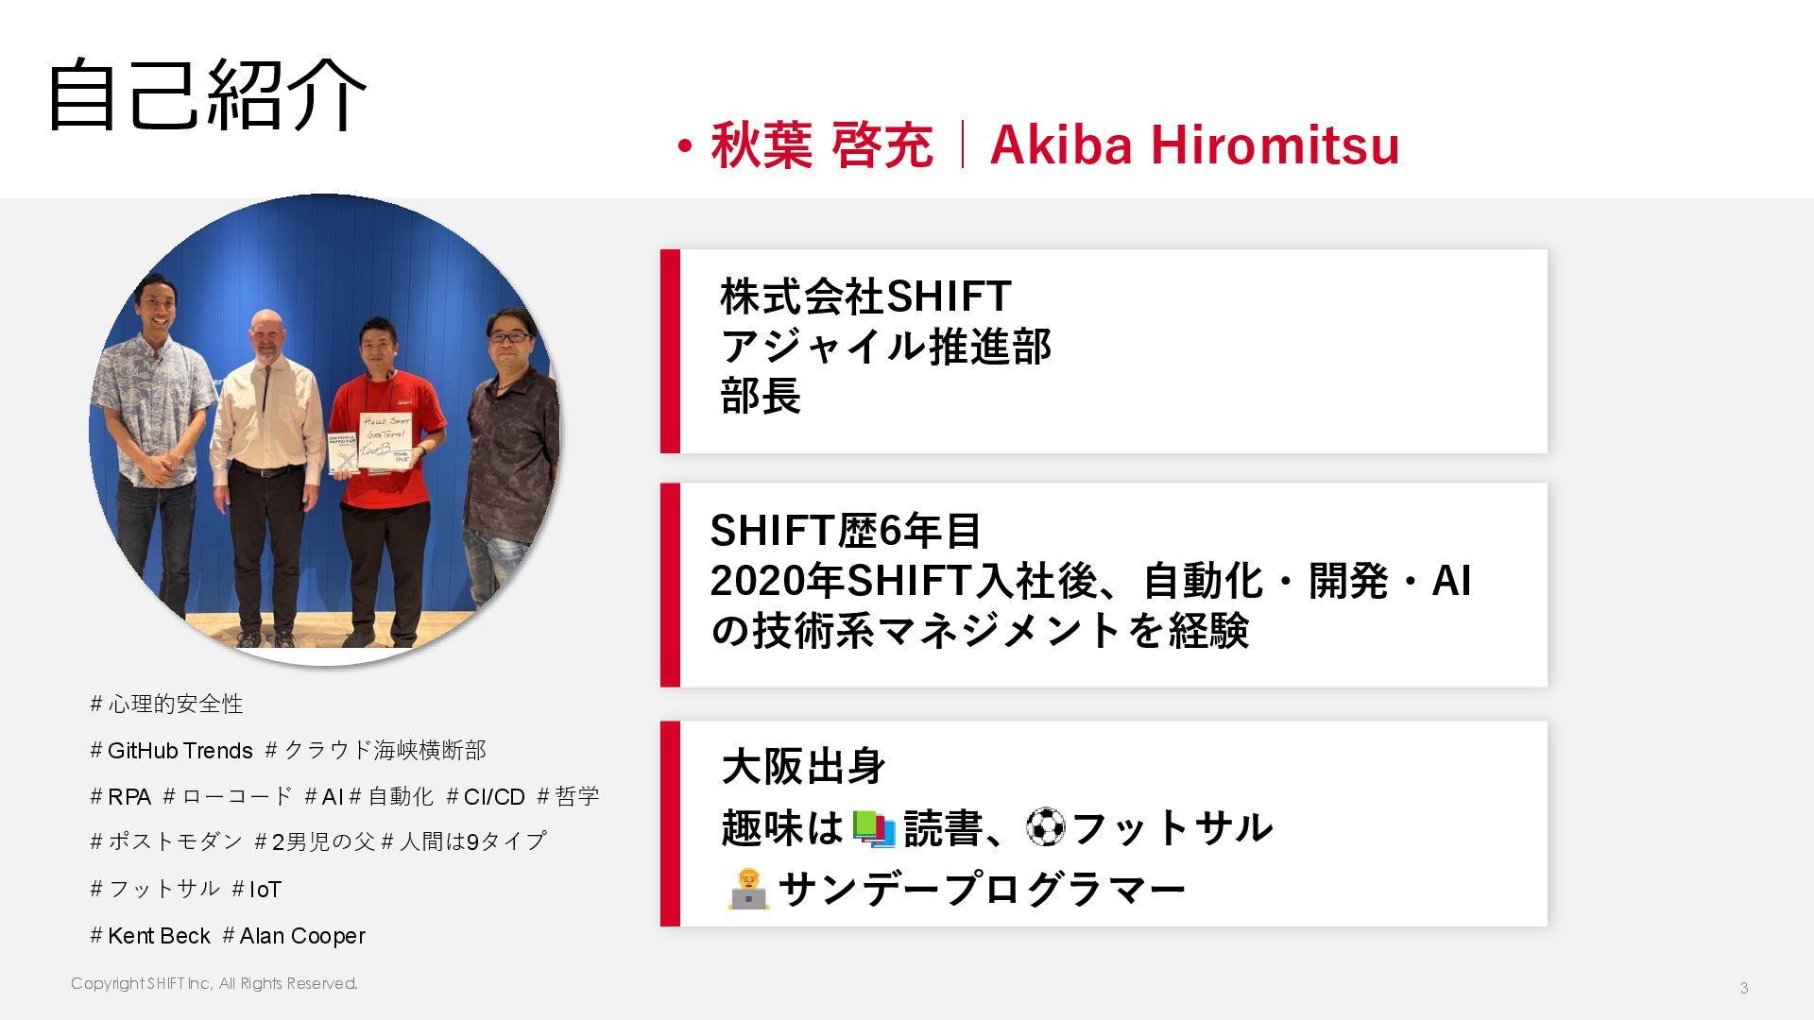Viewport: 1814px width, 1020px height.
Task: Click the アジャイル推進部 department line
Action: click(x=885, y=347)
